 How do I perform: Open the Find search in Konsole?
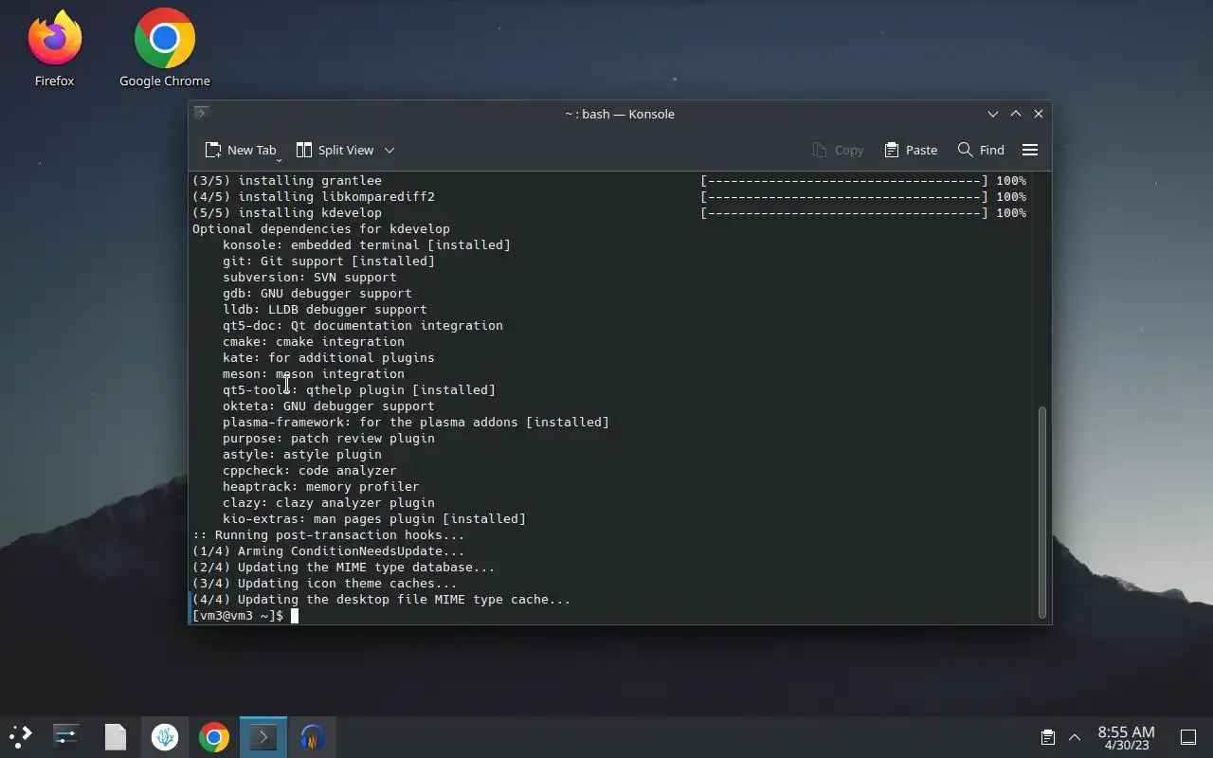pyautogui.click(x=981, y=150)
